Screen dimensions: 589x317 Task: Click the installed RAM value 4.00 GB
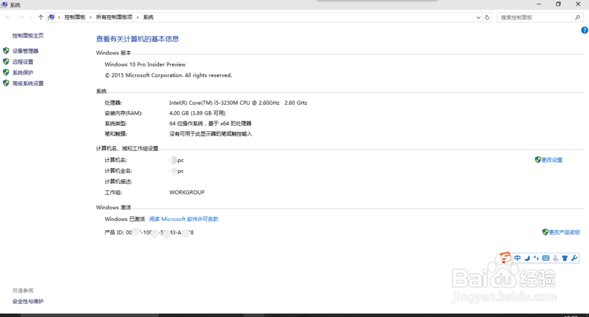tap(197, 114)
